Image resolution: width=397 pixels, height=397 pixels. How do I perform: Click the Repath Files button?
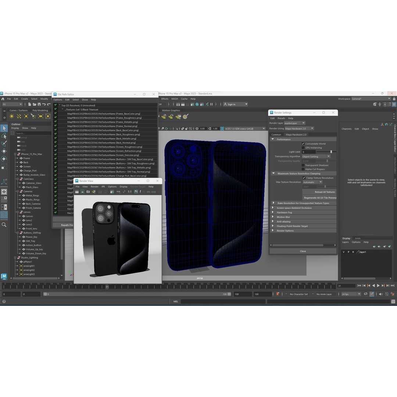click(63, 225)
